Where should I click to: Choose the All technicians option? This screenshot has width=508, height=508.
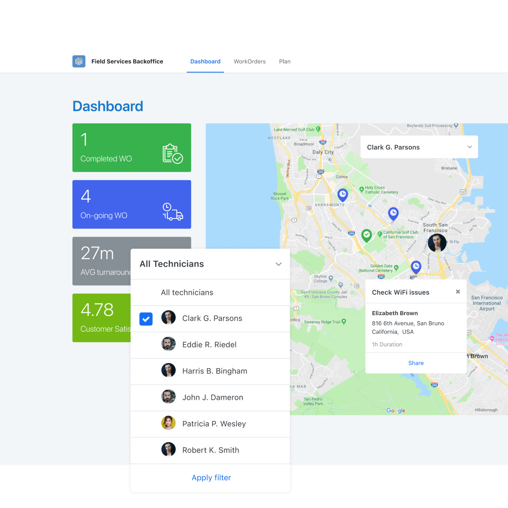point(187,293)
